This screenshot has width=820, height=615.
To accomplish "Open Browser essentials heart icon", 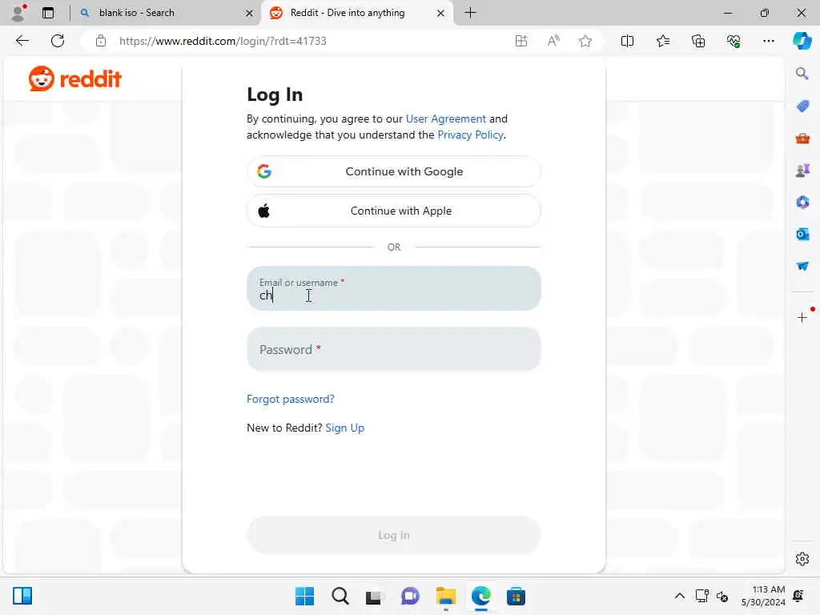I will point(734,41).
